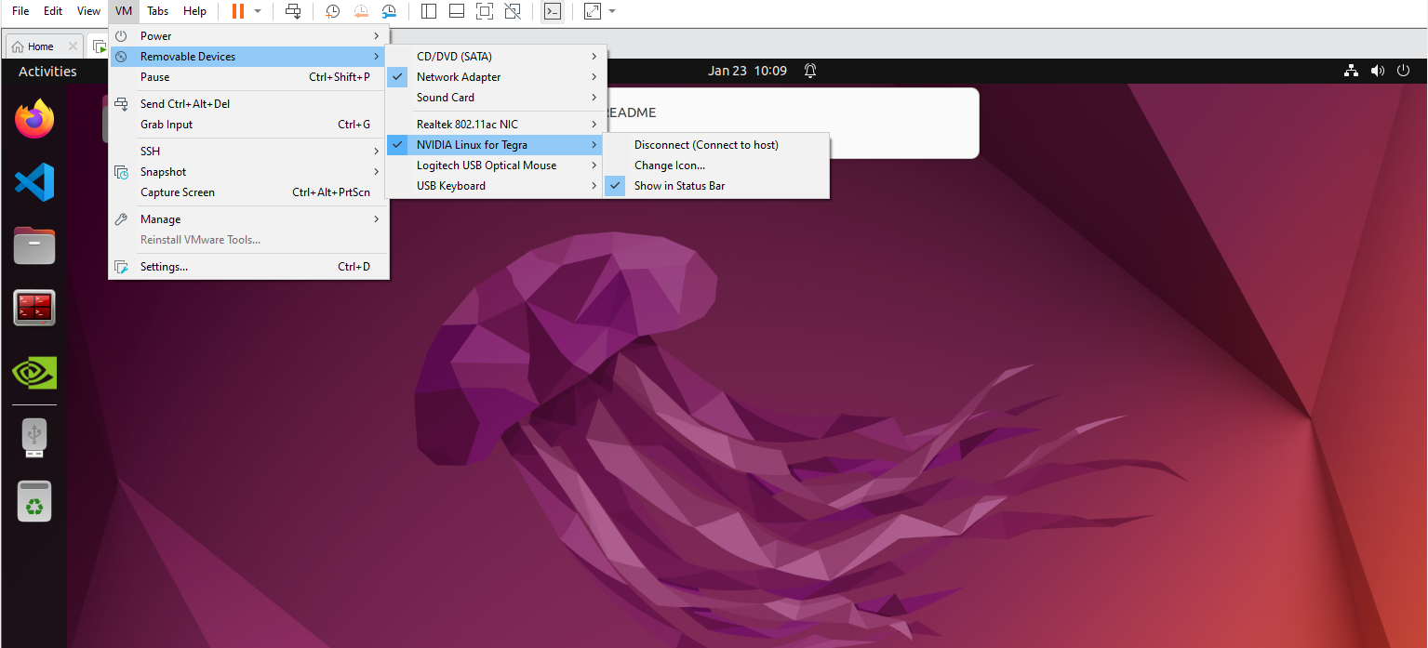1428x648 pixels.
Task: Open the Snapshot Manager
Action: pos(389,11)
